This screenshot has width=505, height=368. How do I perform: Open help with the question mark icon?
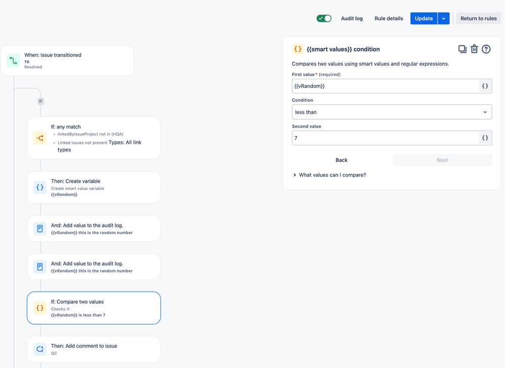pyautogui.click(x=486, y=49)
